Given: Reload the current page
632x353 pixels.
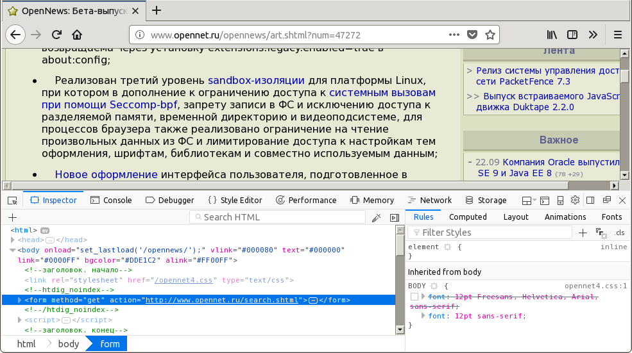Looking at the screenshot, I should pos(56,35).
